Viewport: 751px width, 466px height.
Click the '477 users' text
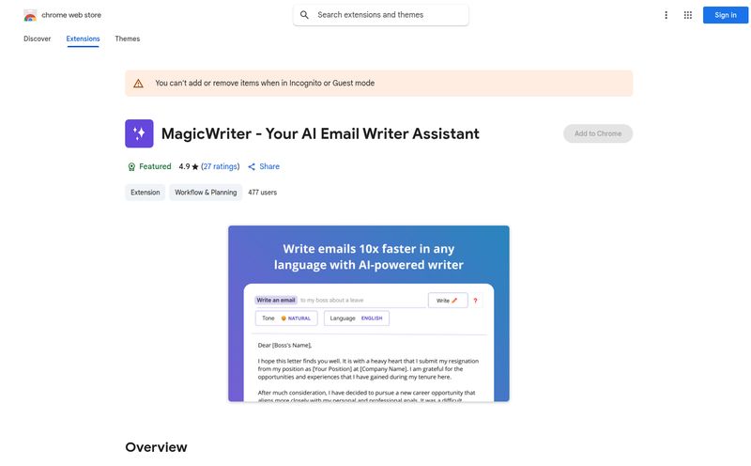[263, 193]
